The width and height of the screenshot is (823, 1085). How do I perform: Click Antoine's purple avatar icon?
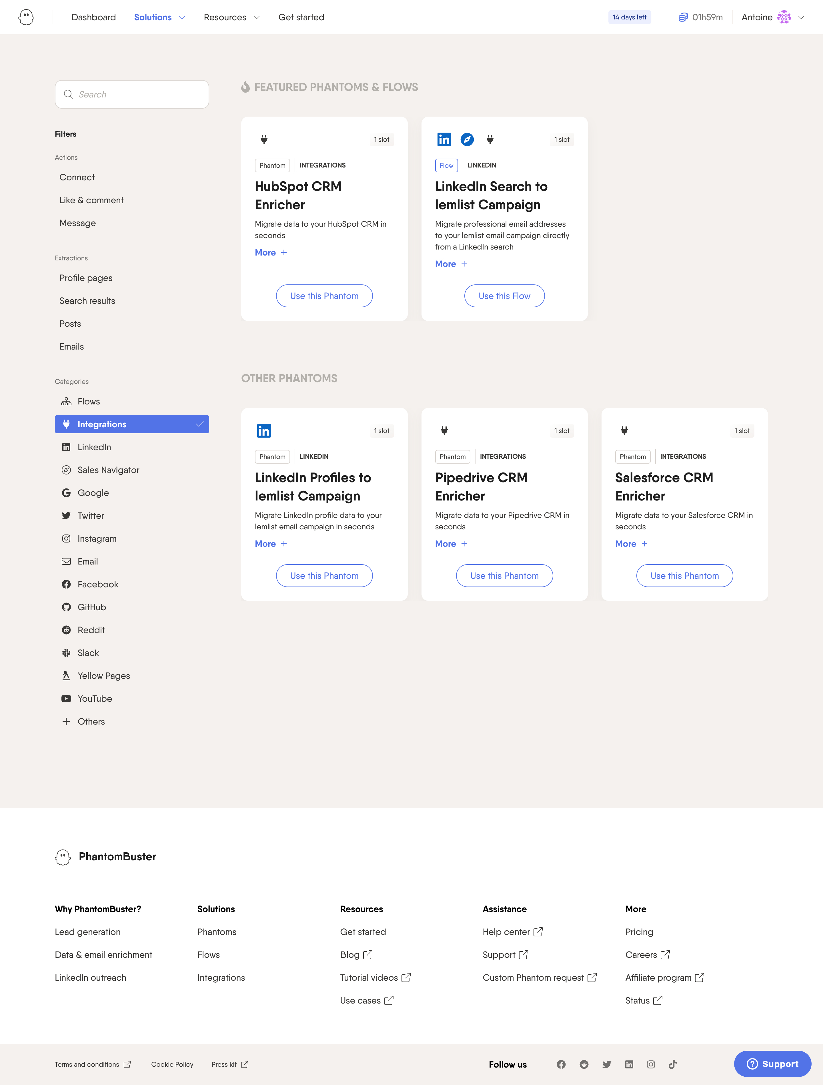(x=784, y=17)
